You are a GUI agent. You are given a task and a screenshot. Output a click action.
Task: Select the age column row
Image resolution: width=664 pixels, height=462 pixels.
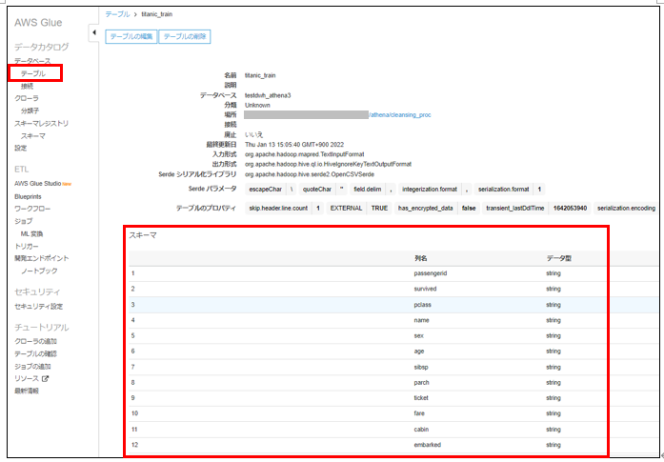coord(393,352)
